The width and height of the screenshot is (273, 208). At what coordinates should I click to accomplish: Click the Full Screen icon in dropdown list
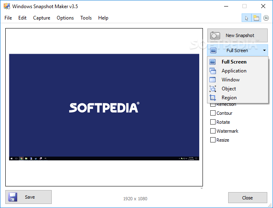pos(212,62)
